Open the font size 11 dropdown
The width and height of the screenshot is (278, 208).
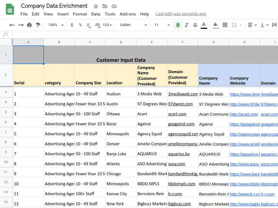[162, 25]
